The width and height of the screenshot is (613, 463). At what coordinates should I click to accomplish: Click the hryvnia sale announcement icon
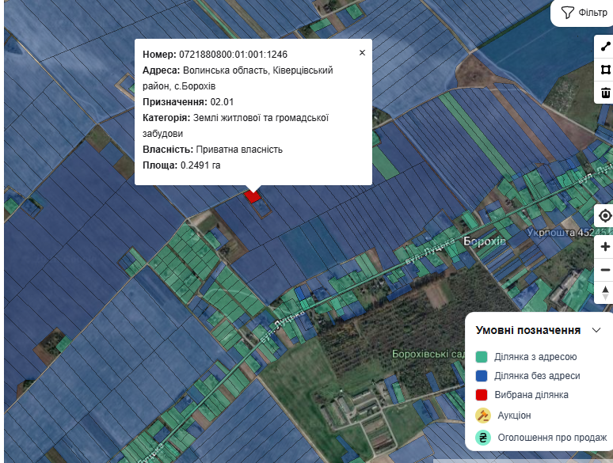(482, 437)
